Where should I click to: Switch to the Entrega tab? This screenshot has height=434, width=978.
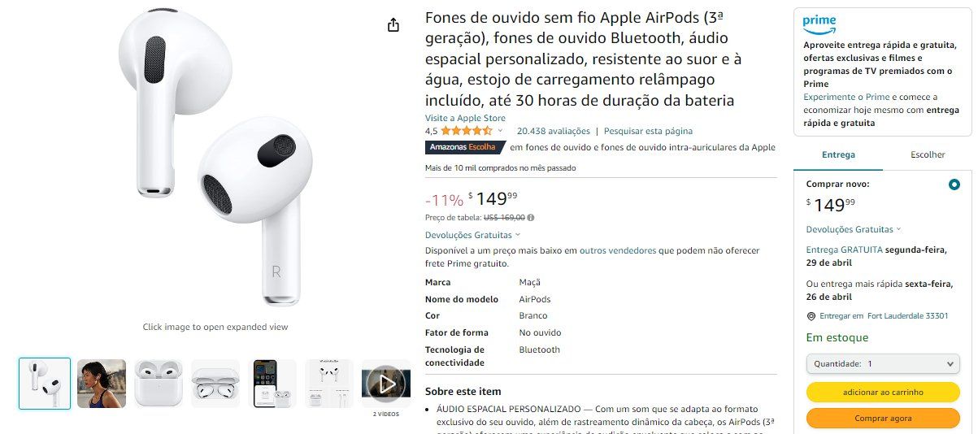coord(838,154)
